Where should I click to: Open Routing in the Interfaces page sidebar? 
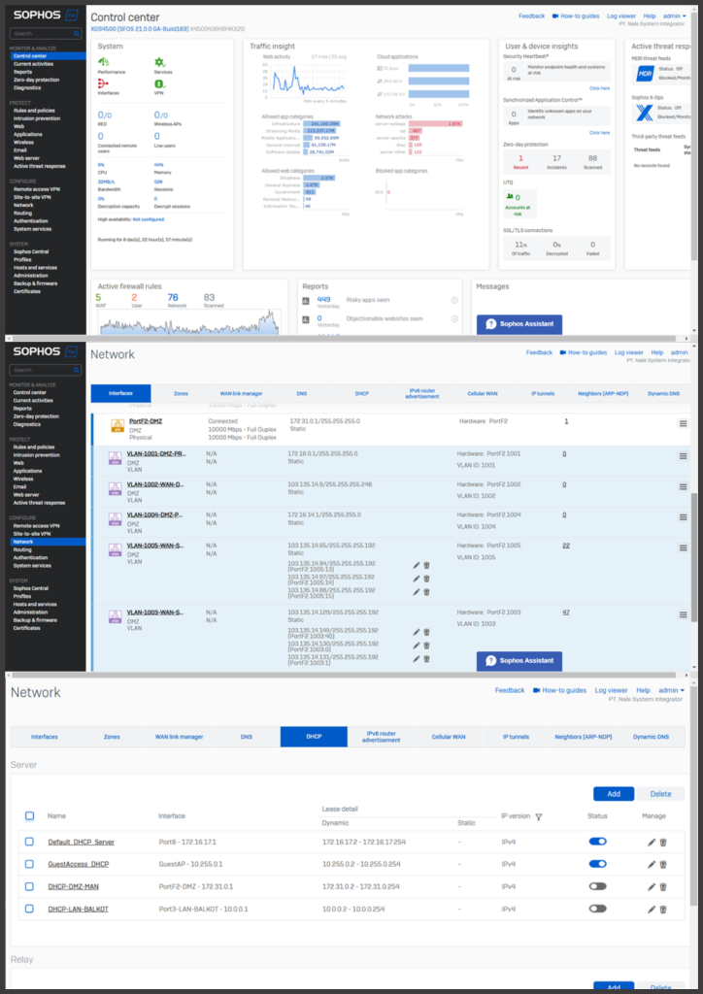tap(22, 549)
